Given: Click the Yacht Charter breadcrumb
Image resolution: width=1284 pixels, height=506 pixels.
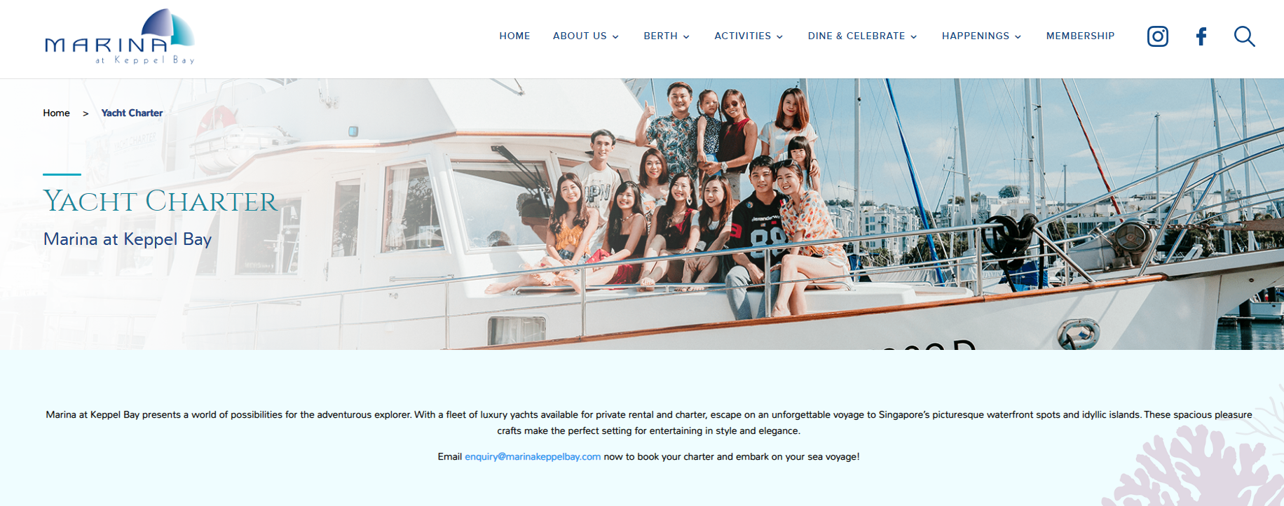Looking at the screenshot, I should (132, 113).
